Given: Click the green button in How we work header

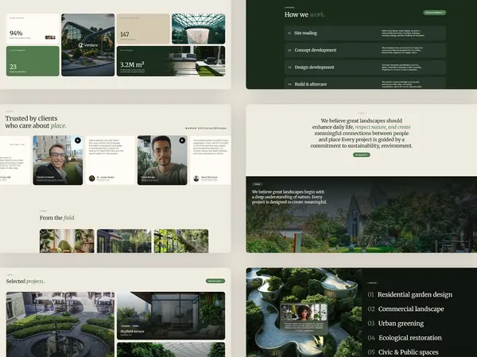Looking at the screenshot, I should coord(434,13).
